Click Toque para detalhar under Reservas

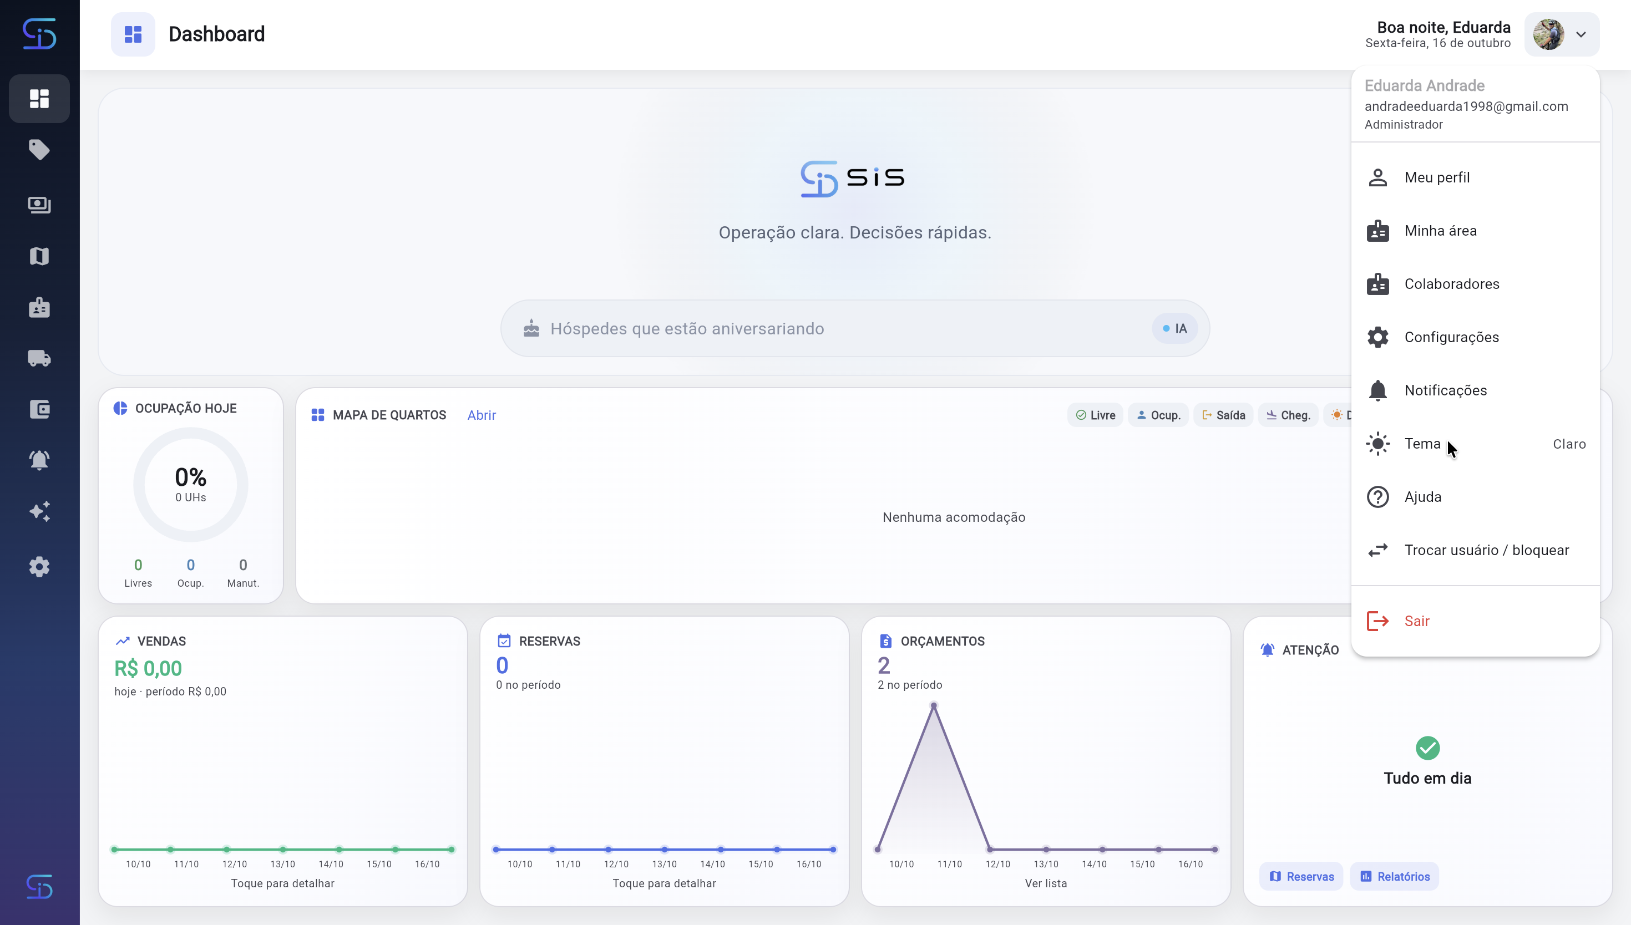[x=664, y=884]
